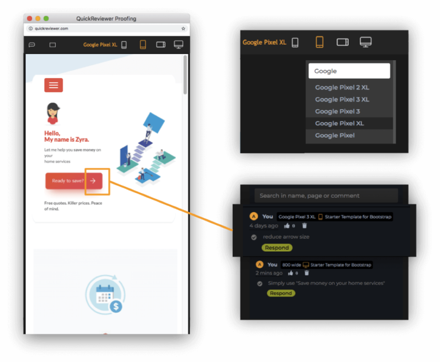Like the "reduce arrow size" comment

[287, 226]
